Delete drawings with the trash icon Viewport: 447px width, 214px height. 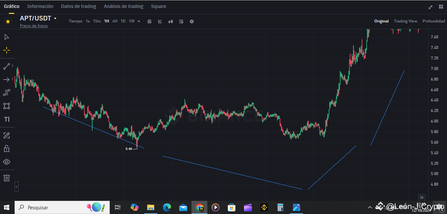click(7, 178)
